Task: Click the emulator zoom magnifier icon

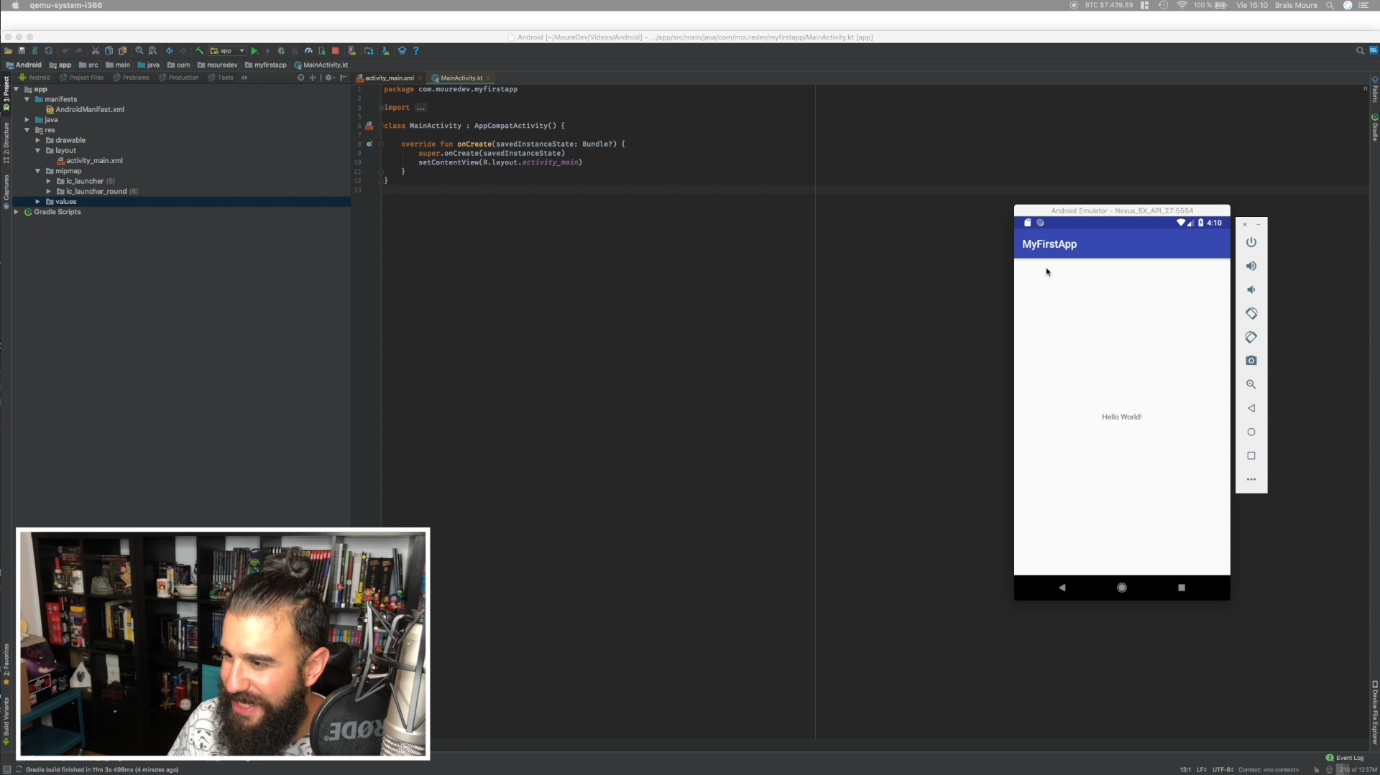Action: click(1251, 384)
